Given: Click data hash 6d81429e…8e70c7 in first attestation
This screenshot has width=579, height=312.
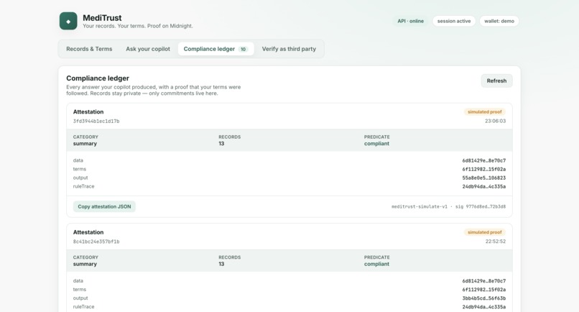Looking at the screenshot, I should coord(483,160).
